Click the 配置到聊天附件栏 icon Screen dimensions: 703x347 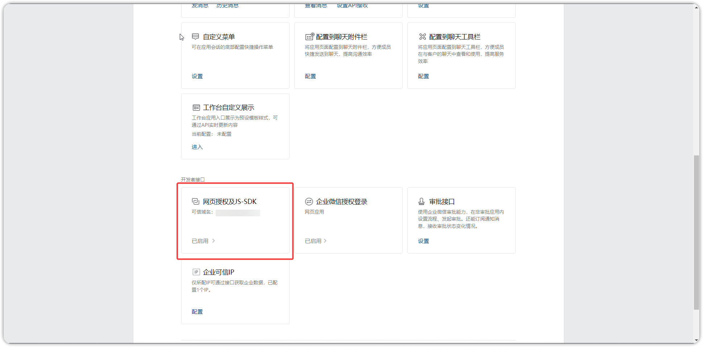(309, 37)
